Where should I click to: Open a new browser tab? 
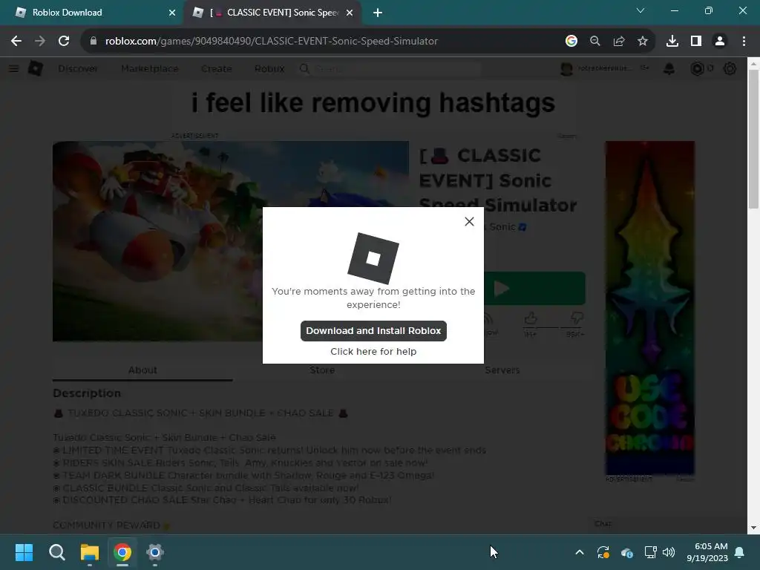(x=378, y=13)
